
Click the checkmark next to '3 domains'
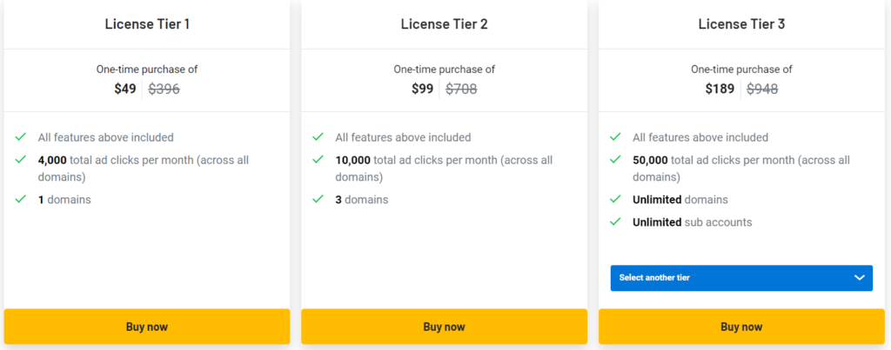[318, 200]
